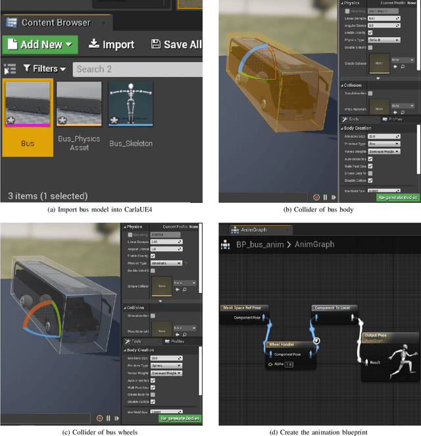Open Physics Type dropdown showing Kinematic

(x=166, y=263)
